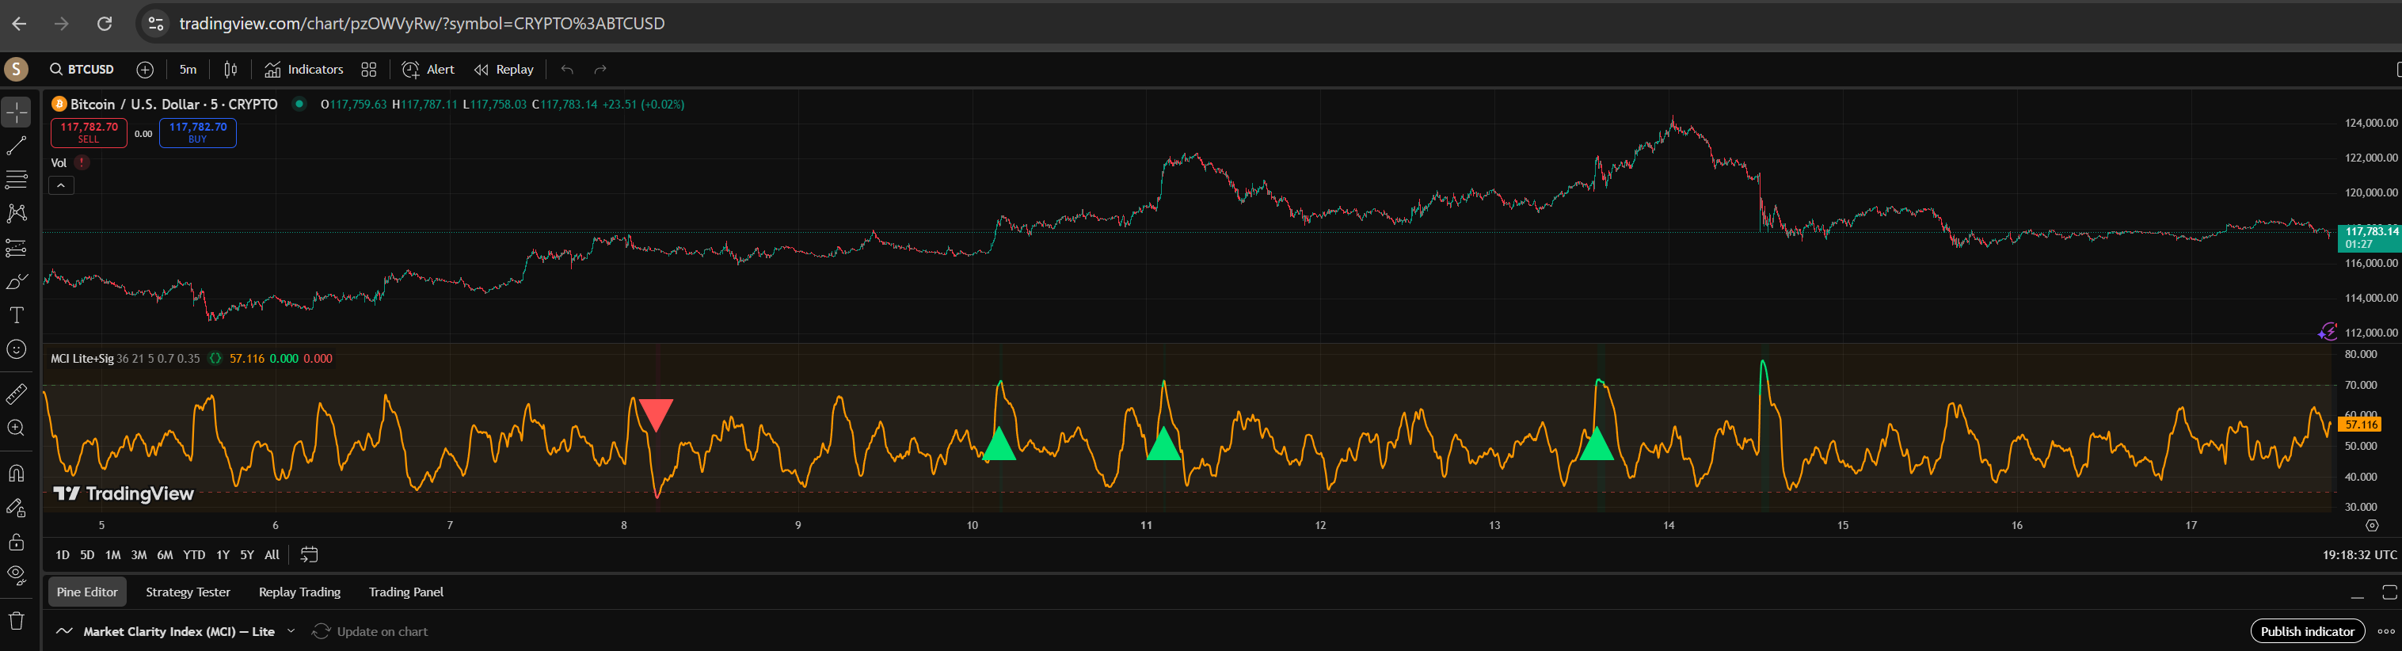Select the ruler measure tool

point(17,394)
